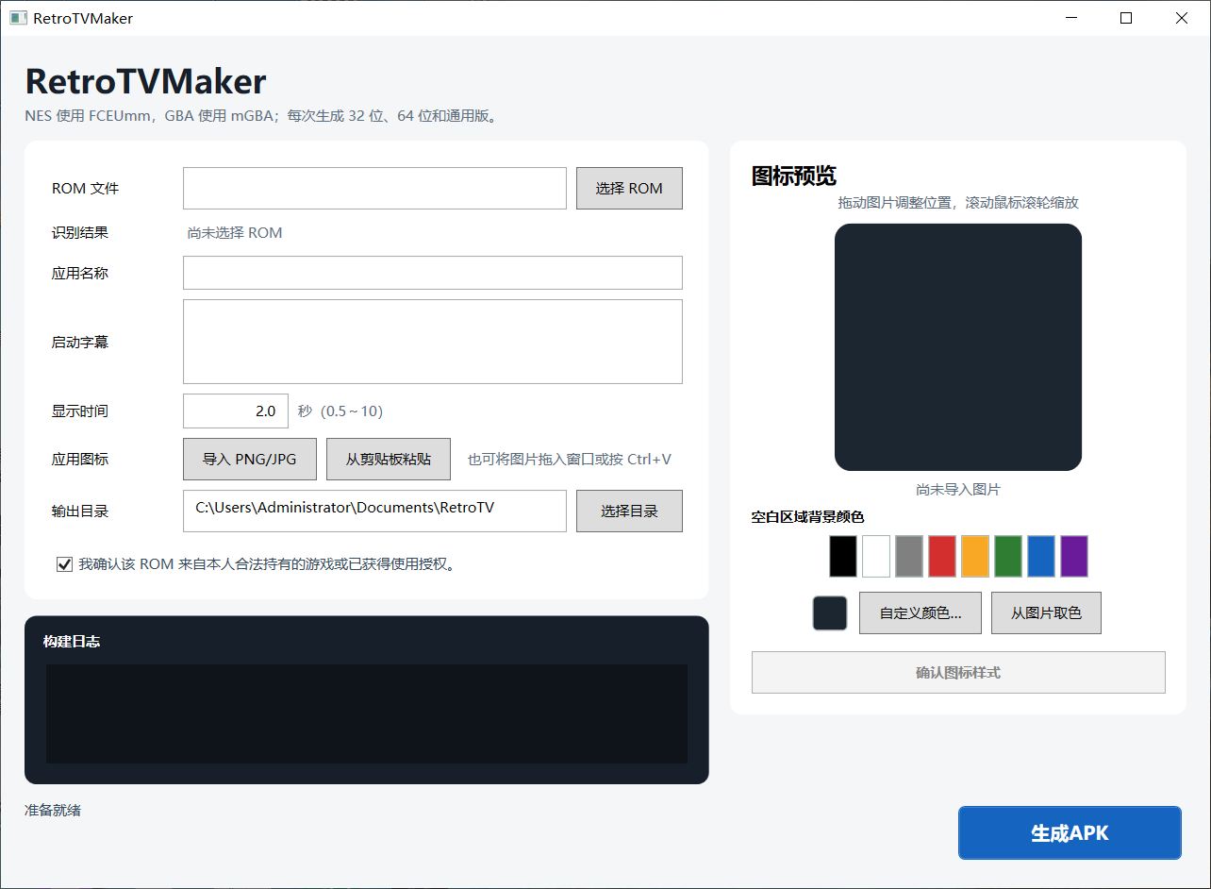The height and width of the screenshot is (889, 1211).
Task: Click the 秒 (0.5～10) range hint
Action: pyautogui.click(x=340, y=411)
